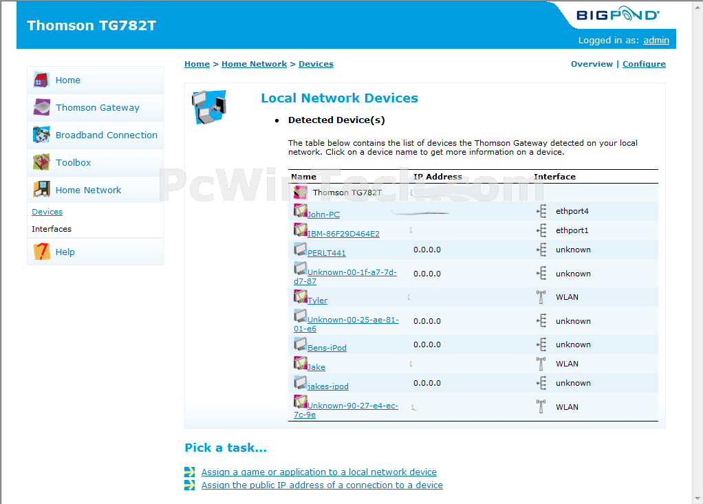Click the device icon beside IBM-86F29D464E2
The width and height of the screenshot is (703, 504).
point(301,230)
